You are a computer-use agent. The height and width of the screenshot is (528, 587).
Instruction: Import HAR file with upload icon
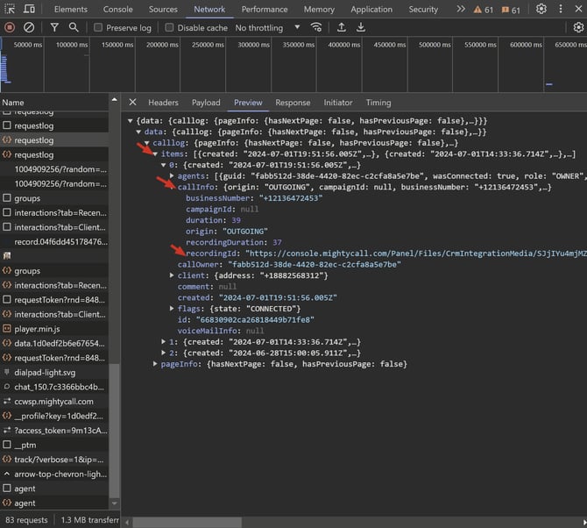341,27
